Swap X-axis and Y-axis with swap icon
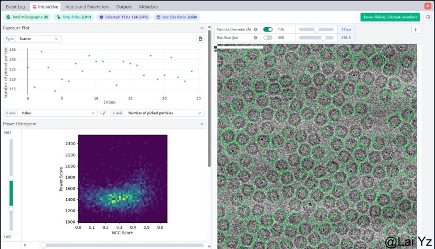Screen dimensions: 435x249 coord(104,113)
